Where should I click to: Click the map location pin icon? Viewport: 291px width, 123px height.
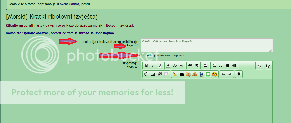(239, 74)
